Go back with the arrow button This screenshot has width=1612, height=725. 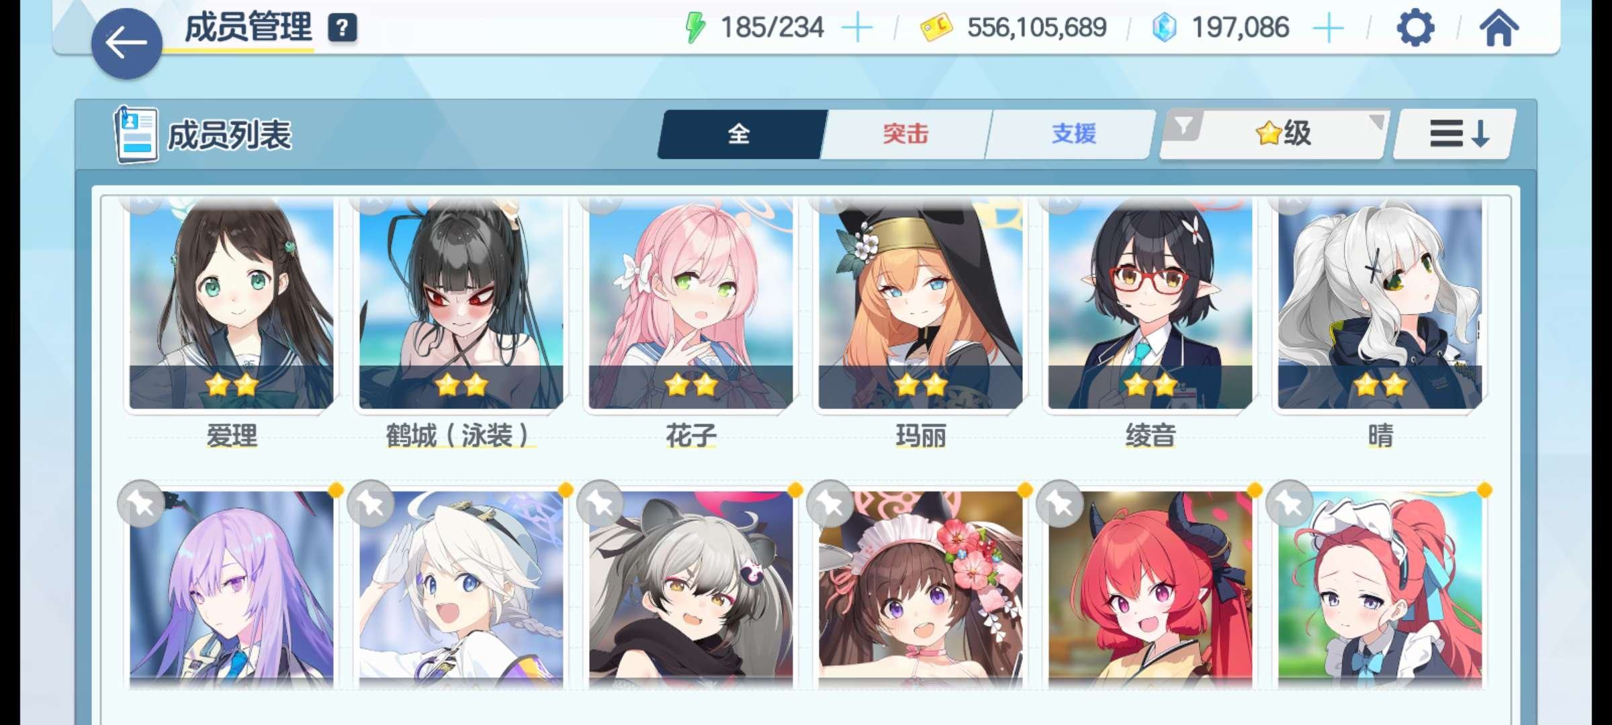click(126, 44)
